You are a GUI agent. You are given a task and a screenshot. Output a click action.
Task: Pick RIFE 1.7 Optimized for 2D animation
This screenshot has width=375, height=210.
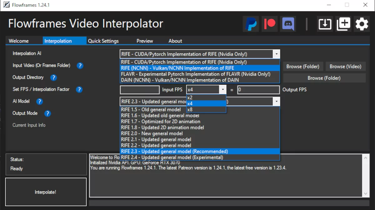point(200,121)
